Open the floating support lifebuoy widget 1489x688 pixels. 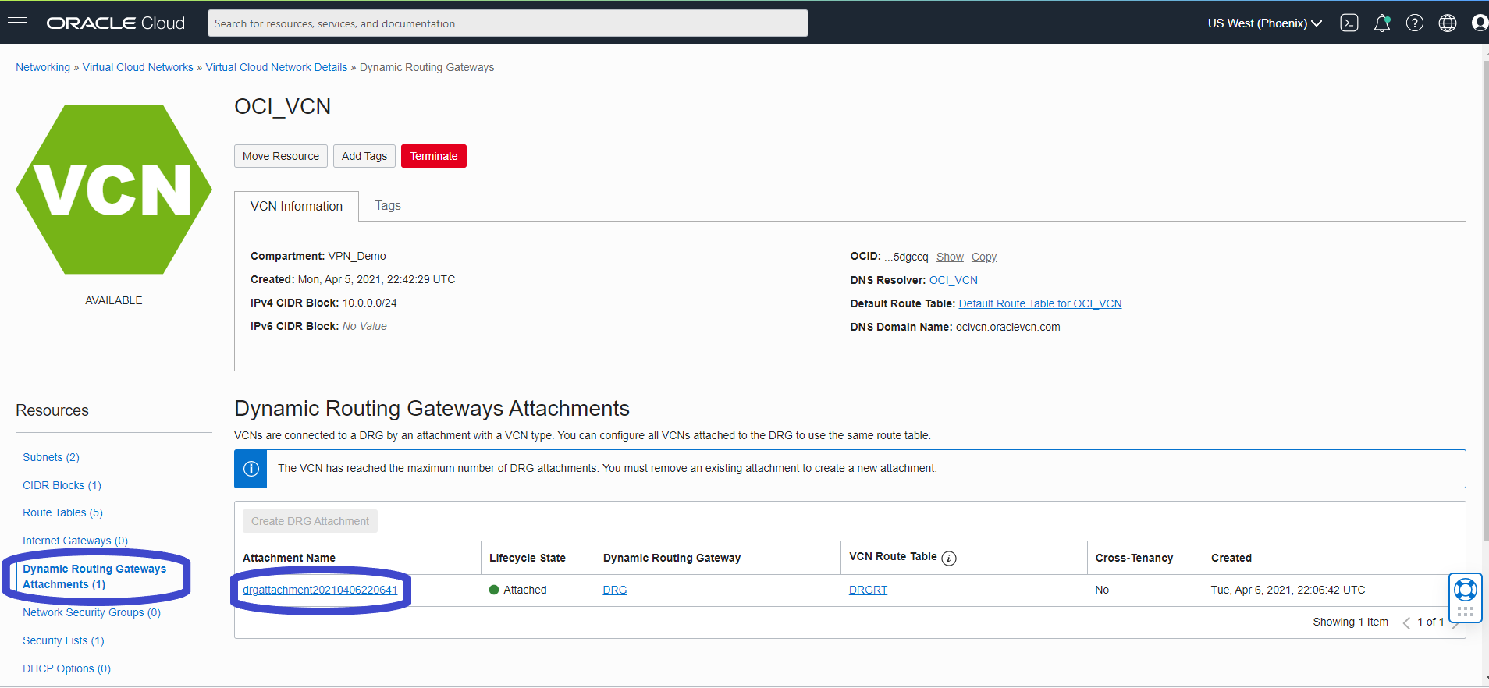click(1465, 590)
